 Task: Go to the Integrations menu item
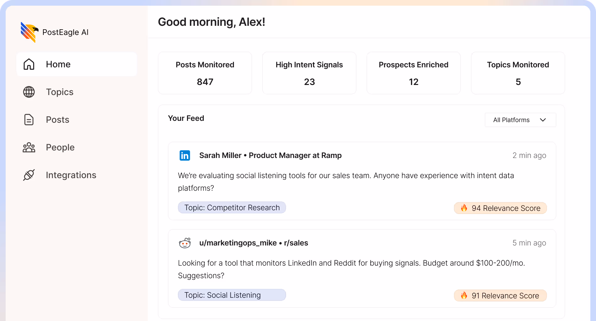click(x=71, y=175)
